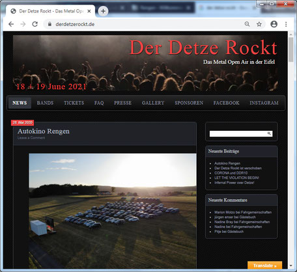Open Marion Motzo comment on Fahrgemeinschaften

pos(243,212)
